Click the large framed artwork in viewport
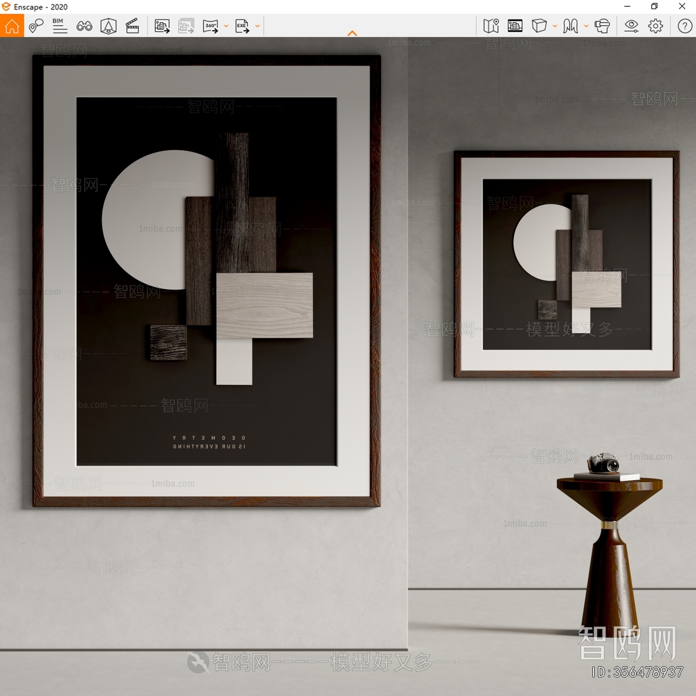696x696 pixels. pyautogui.click(x=207, y=281)
